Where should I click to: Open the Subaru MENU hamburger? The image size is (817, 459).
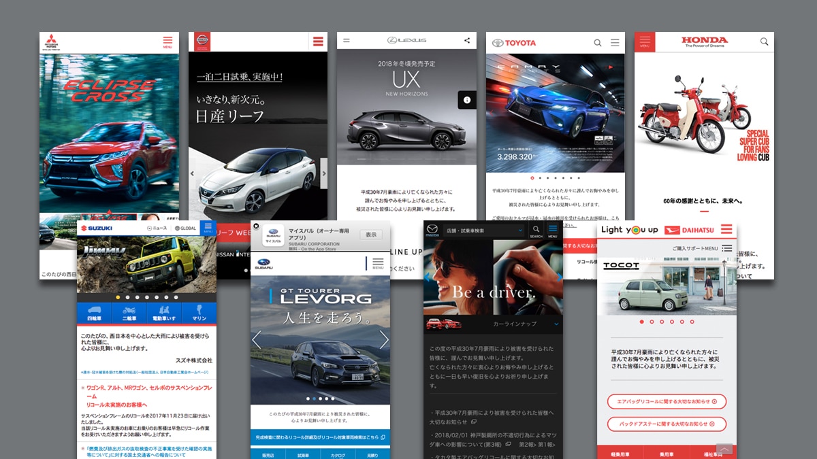[377, 264]
